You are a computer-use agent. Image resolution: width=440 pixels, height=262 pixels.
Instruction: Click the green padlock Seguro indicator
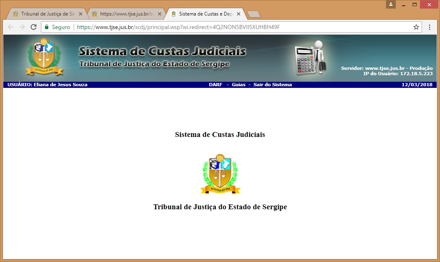click(57, 27)
